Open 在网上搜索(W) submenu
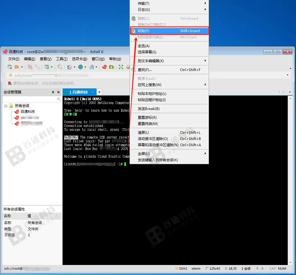 169,85
